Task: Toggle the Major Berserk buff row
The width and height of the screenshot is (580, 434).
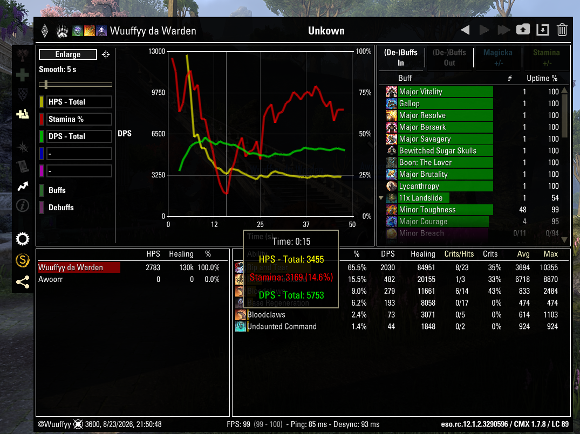Action: pos(472,127)
